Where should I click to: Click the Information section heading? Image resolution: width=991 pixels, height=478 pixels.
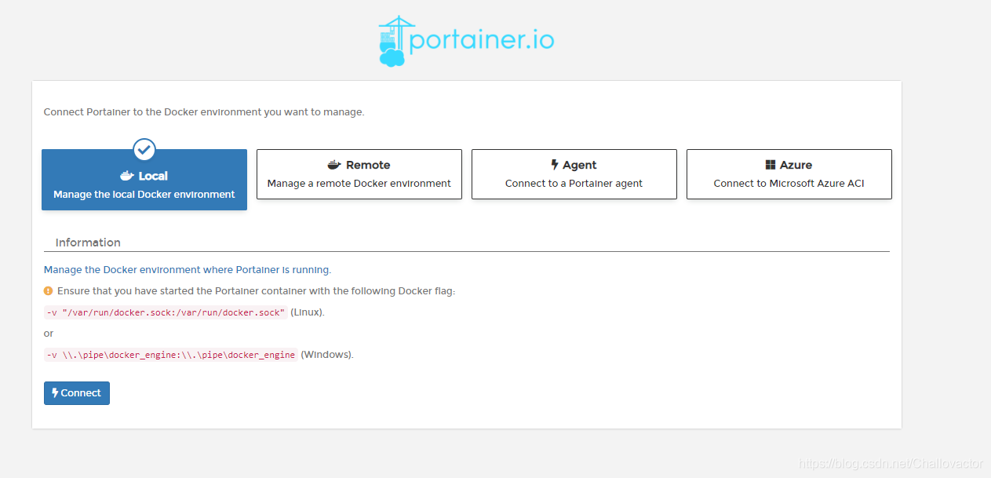[x=88, y=243]
